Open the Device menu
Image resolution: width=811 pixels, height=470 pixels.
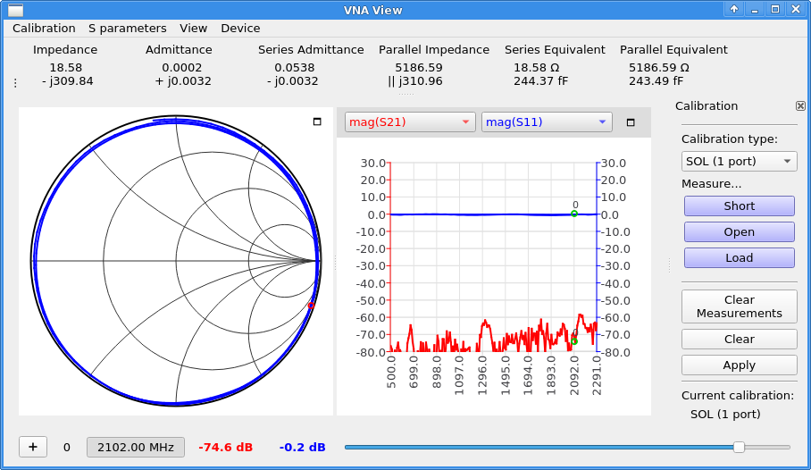[x=240, y=29]
